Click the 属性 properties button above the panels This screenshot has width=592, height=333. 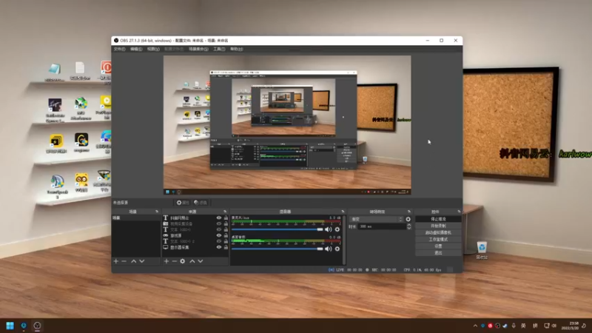[x=183, y=203]
